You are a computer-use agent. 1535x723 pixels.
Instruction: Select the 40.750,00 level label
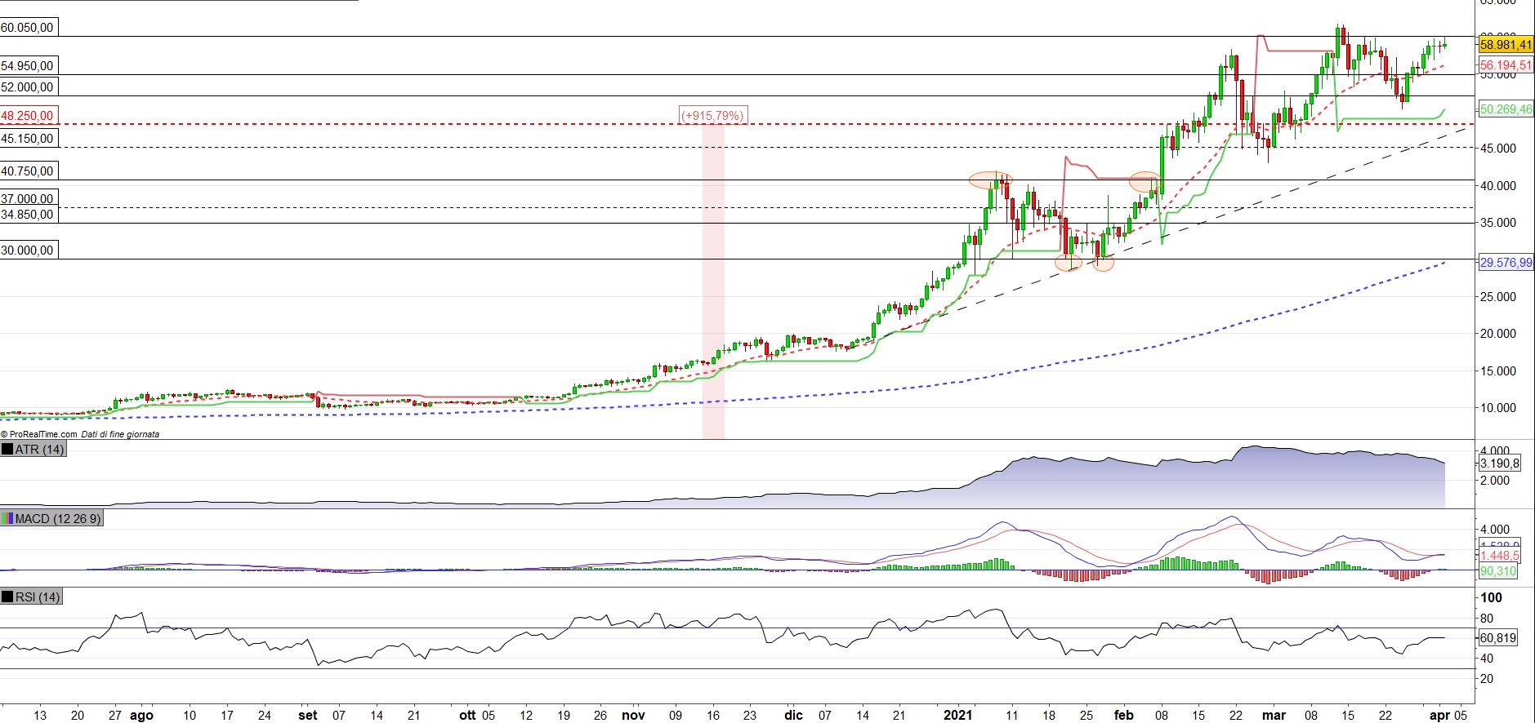27,171
